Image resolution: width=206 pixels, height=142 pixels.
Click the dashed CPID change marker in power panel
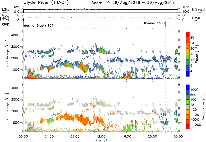(x=165, y=54)
